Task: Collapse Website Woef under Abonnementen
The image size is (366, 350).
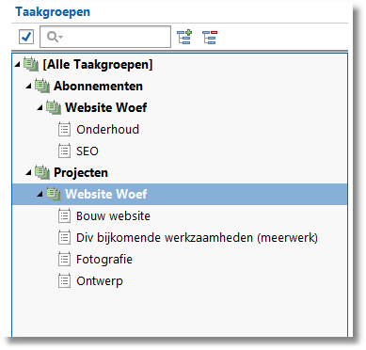Action: 40,107
